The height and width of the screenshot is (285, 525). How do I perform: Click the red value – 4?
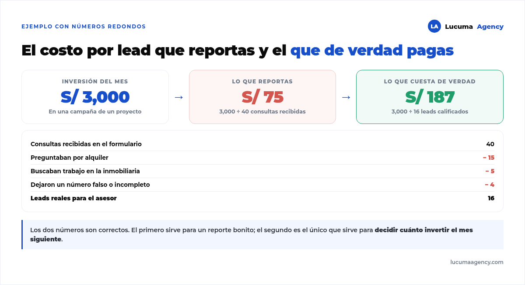(x=490, y=185)
